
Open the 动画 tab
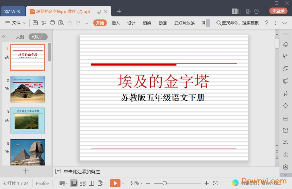point(163,23)
